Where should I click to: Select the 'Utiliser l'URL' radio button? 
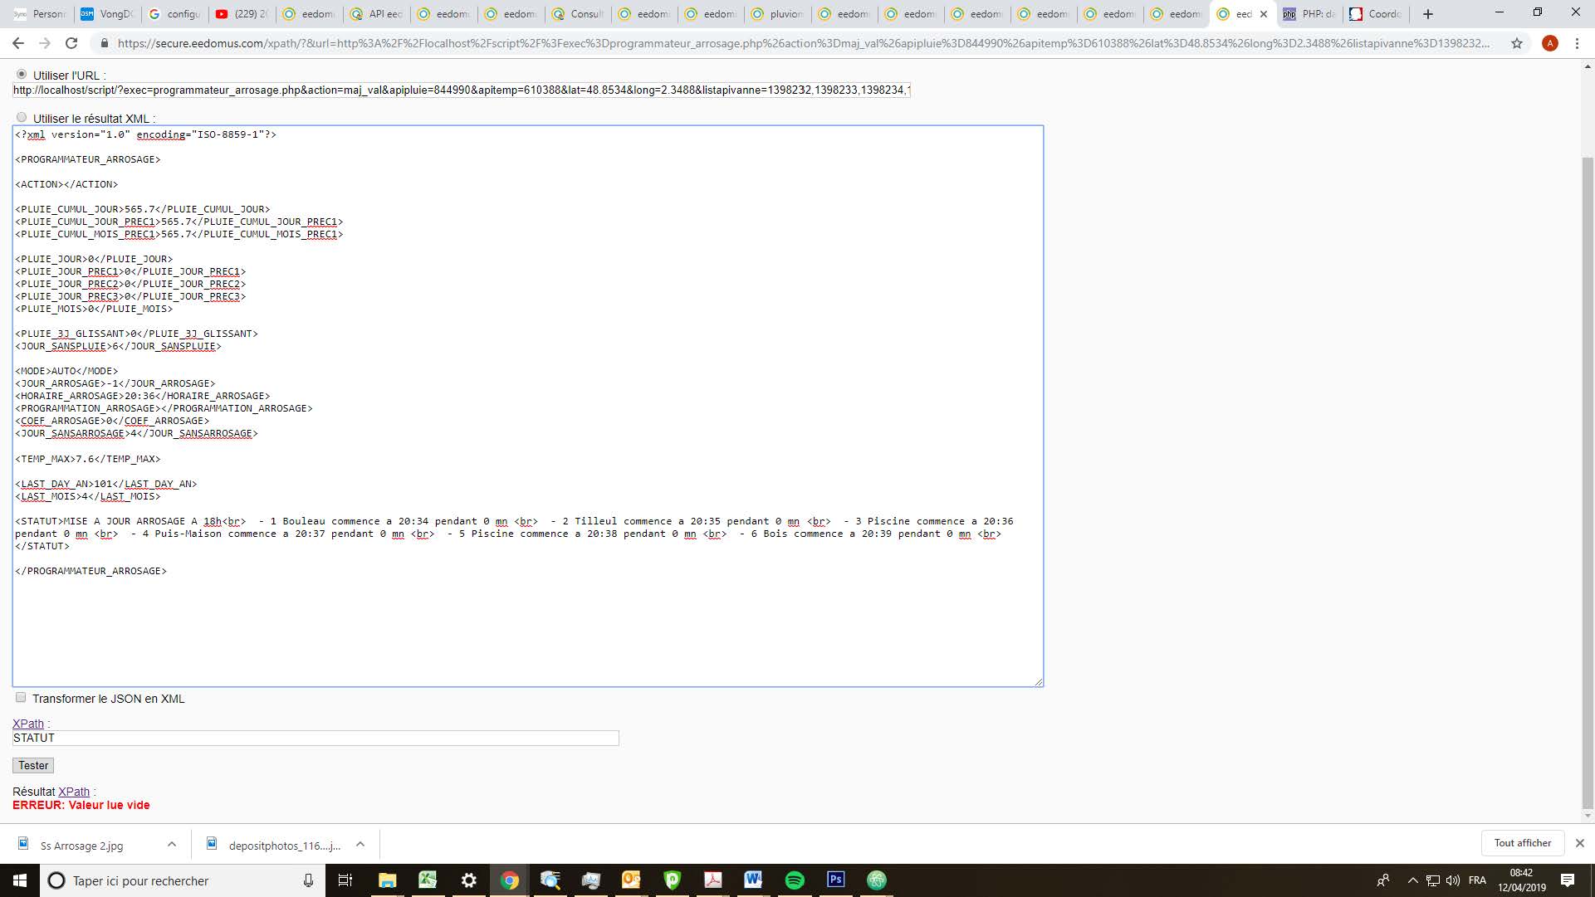[22, 75]
